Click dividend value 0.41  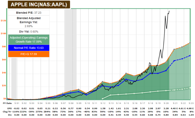click(x=111, y=115)
